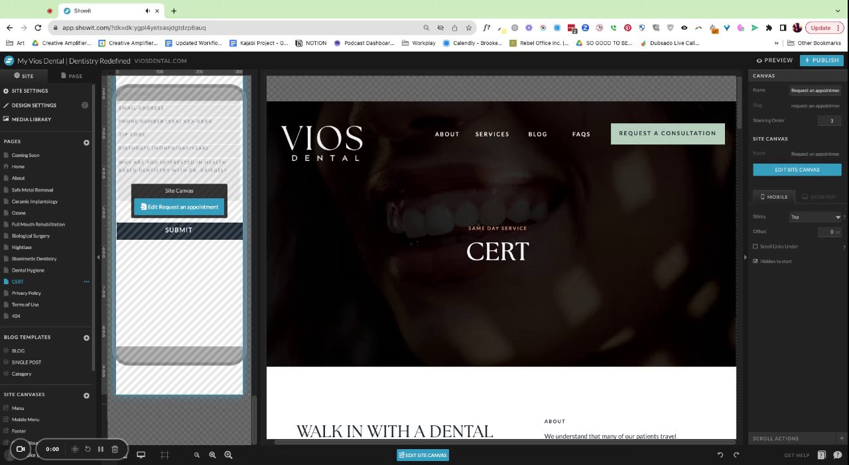
Task: Select the Mobile properties tab
Action: [773, 197]
